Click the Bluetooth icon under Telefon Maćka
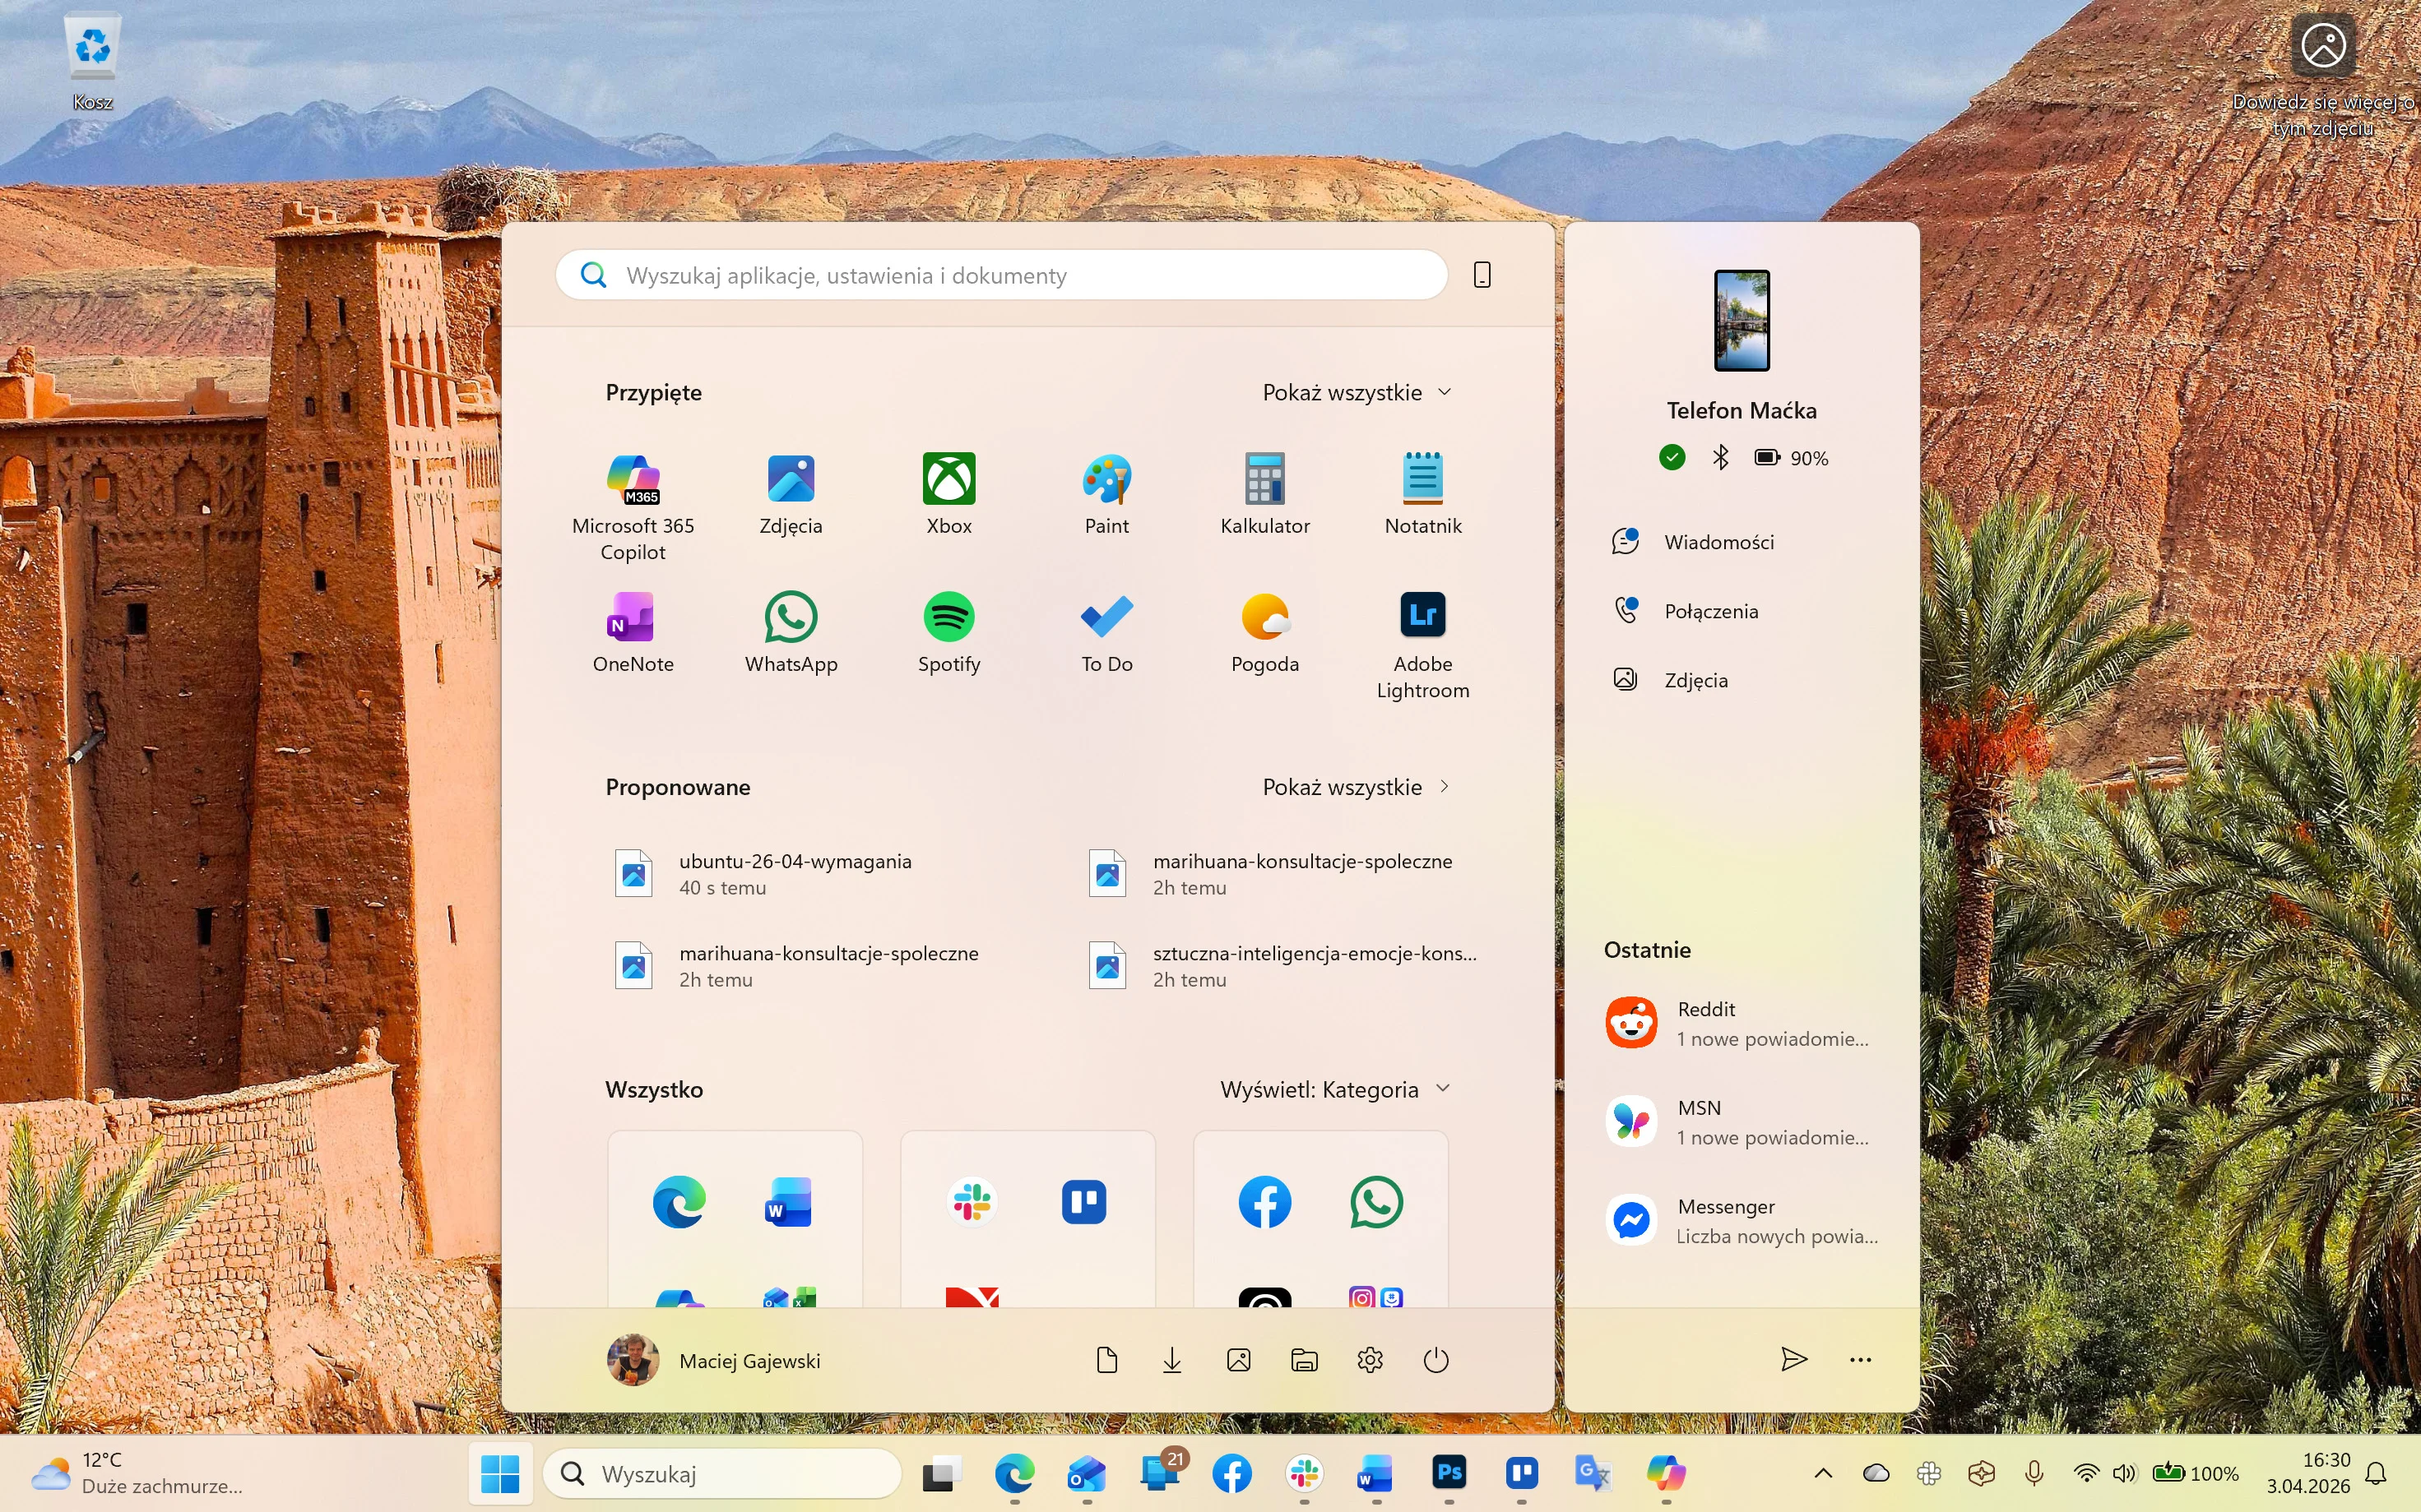Screen dimensions: 2421x1512 pos(1721,458)
